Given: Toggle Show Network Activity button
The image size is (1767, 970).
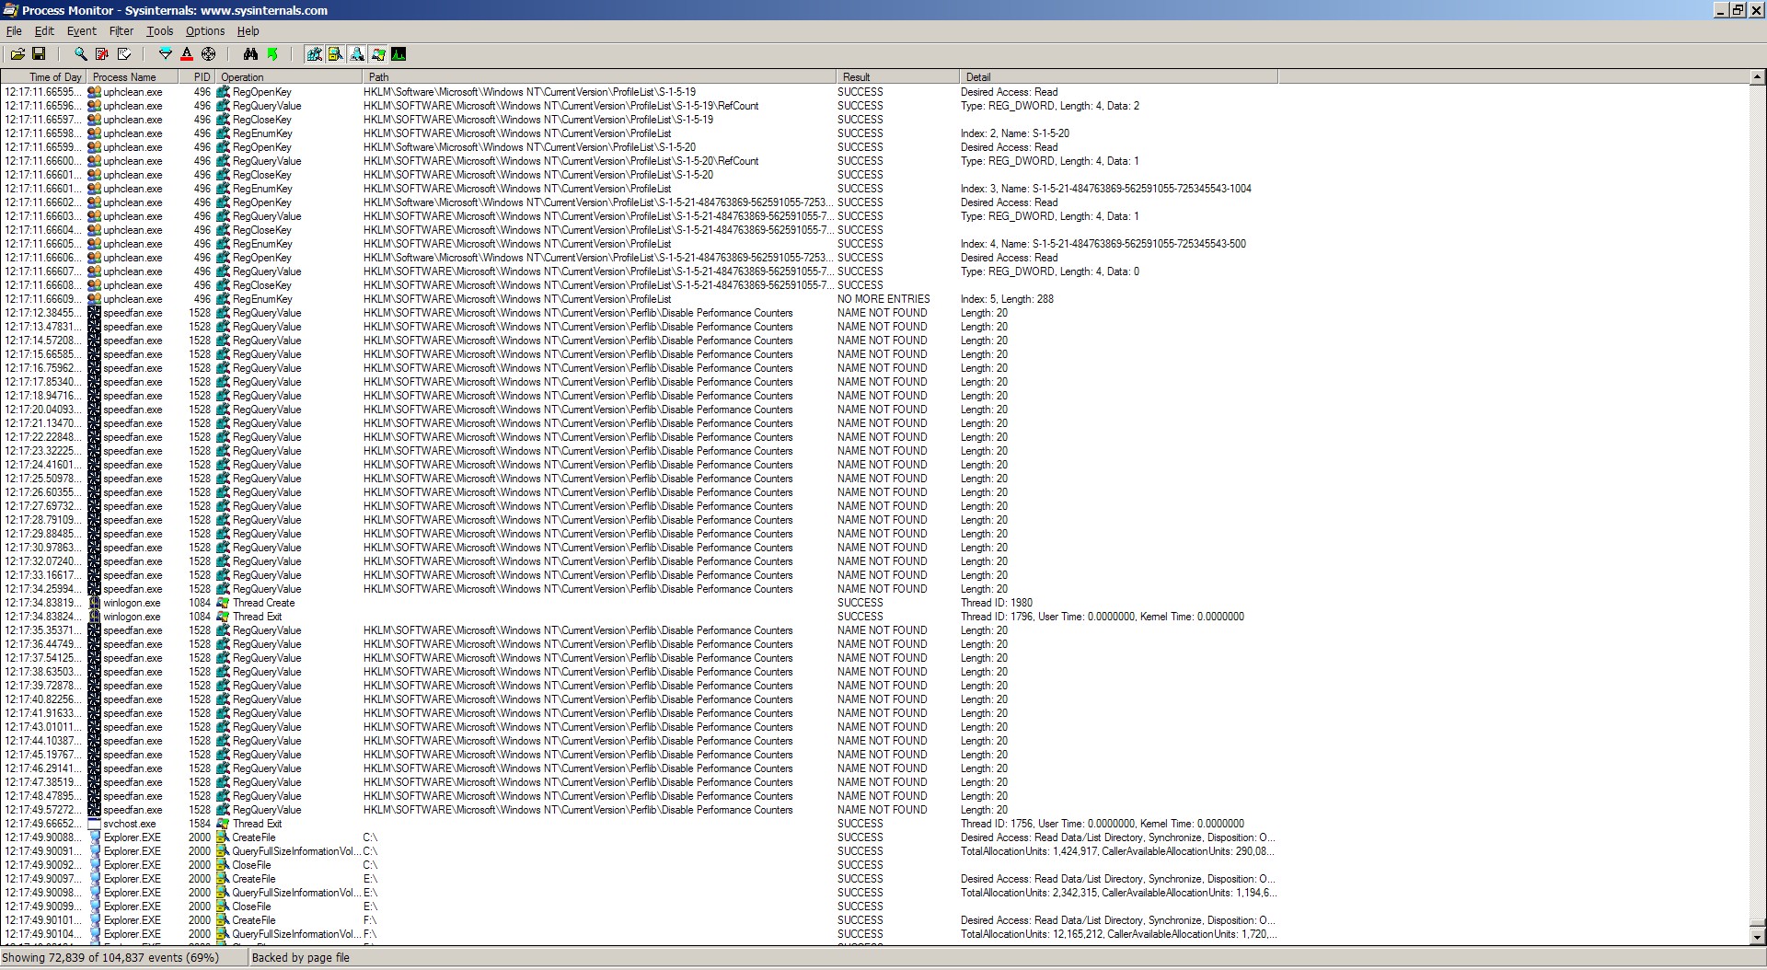Looking at the screenshot, I should pyautogui.click(x=357, y=54).
